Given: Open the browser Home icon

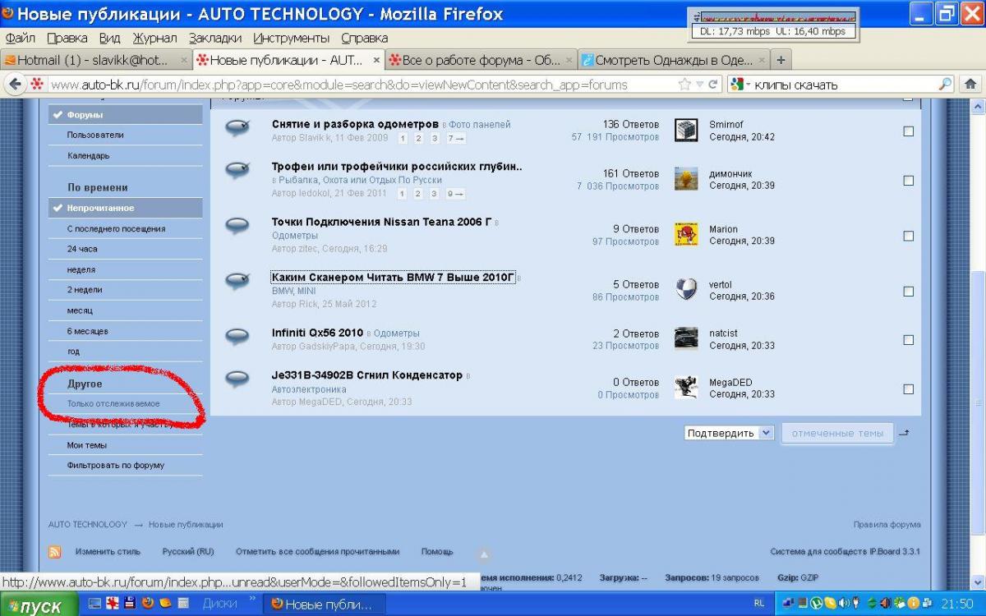Looking at the screenshot, I should click(970, 84).
